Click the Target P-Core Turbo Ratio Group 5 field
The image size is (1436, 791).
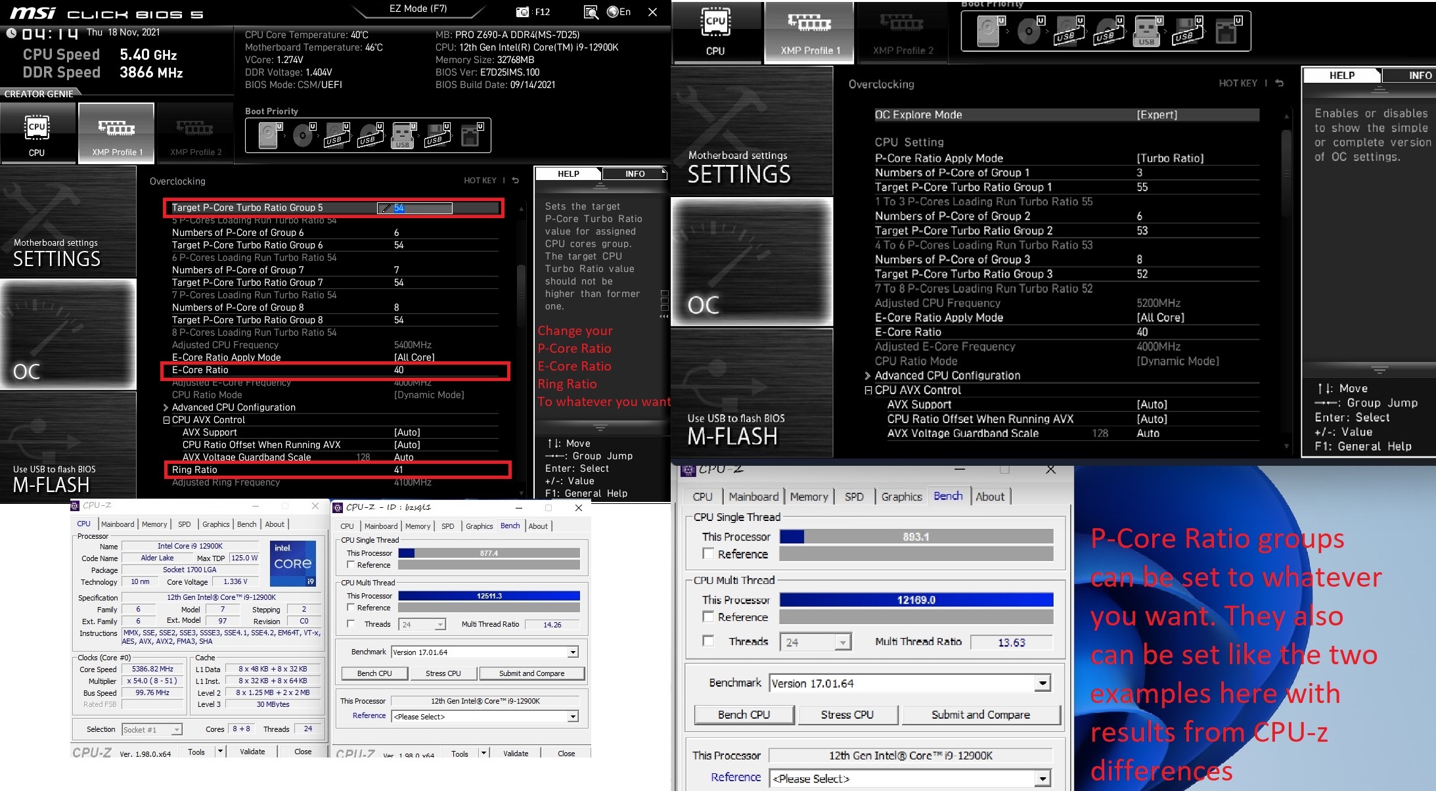[415, 208]
